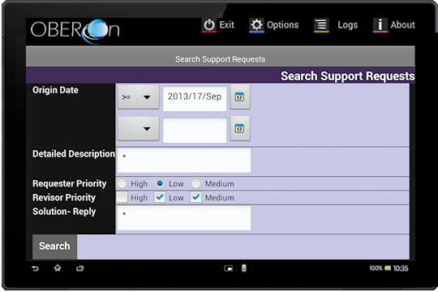The width and height of the screenshot is (438, 292).
Task: Open the Logs list icon
Action: (x=321, y=25)
